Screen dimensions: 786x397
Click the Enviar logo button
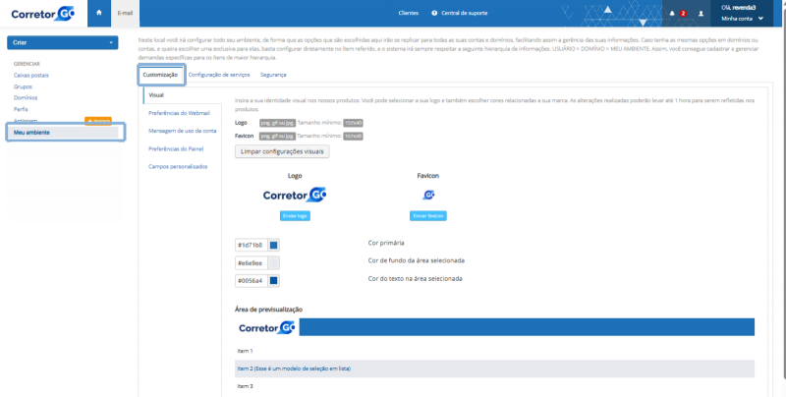pos(295,215)
